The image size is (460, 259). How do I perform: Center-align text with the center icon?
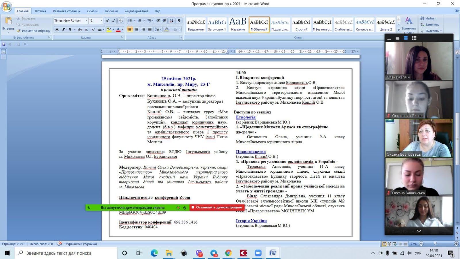137,29
